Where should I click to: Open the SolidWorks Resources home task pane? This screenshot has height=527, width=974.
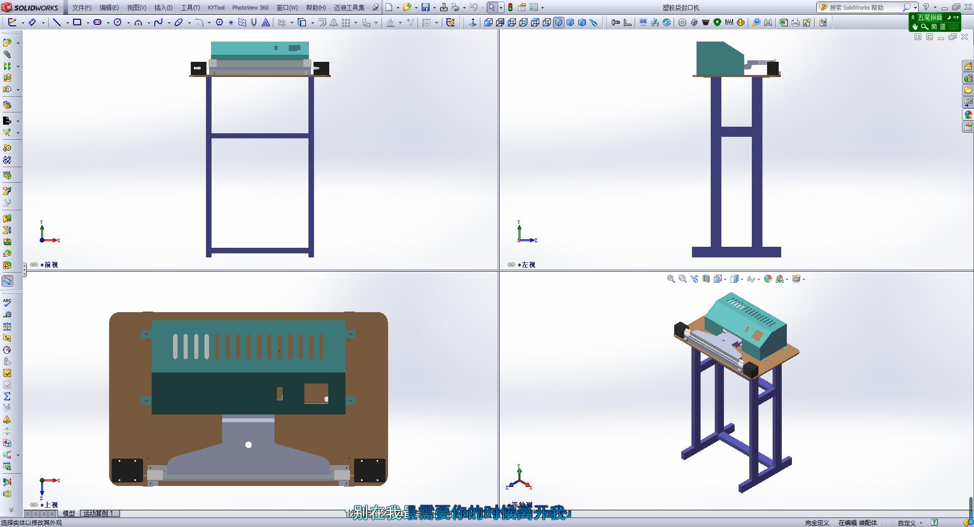click(968, 66)
